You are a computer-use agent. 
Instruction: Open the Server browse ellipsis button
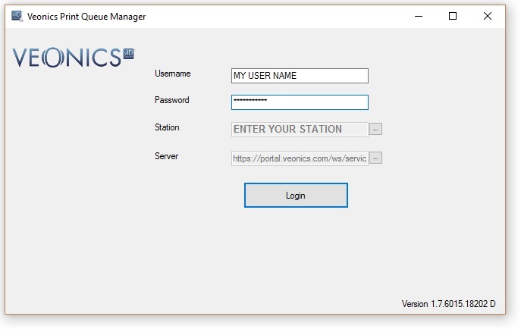[x=376, y=158]
